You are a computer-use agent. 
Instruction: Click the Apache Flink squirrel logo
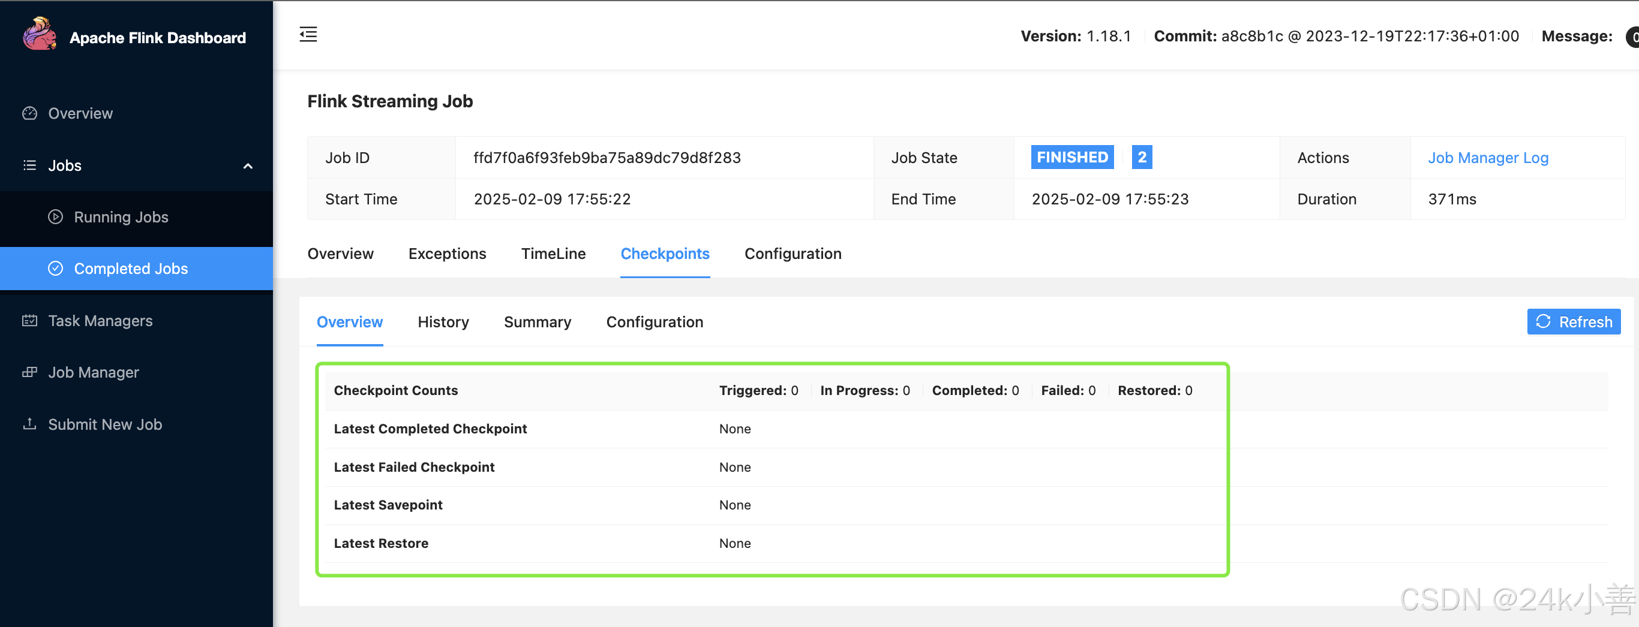[x=40, y=34]
